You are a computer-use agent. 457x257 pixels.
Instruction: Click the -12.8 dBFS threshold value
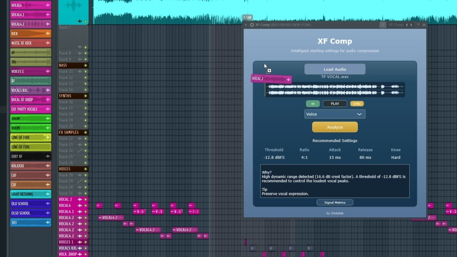point(274,157)
